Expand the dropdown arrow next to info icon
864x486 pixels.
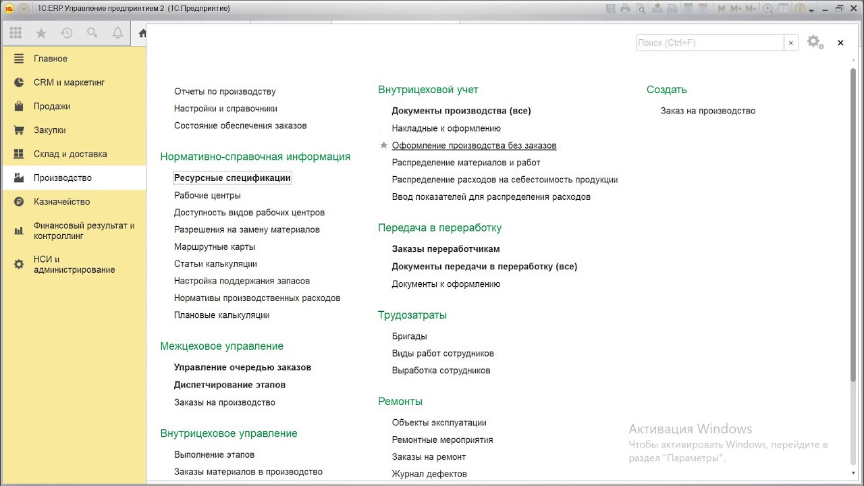pyautogui.click(x=811, y=10)
